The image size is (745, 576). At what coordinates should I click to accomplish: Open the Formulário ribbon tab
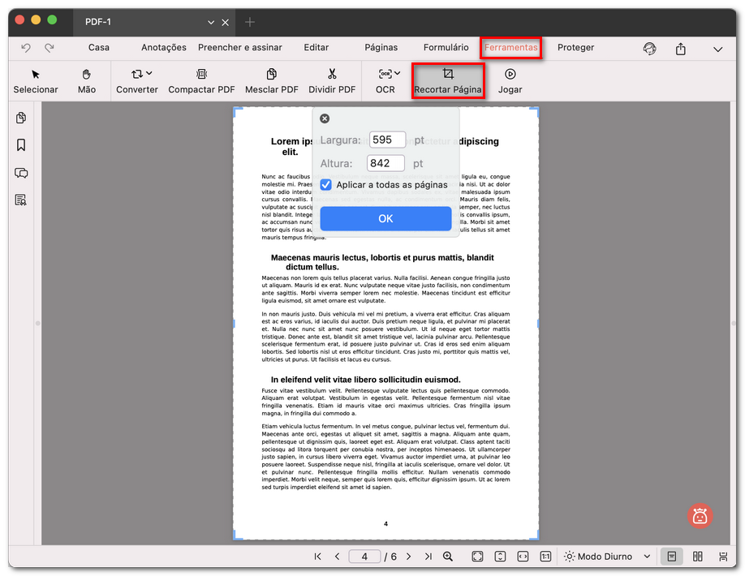(x=446, y=48)
